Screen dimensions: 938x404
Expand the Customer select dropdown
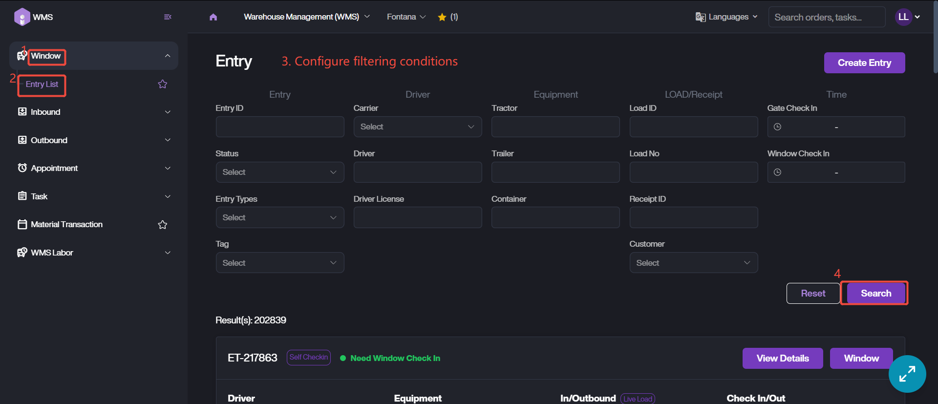pos(693,263)
